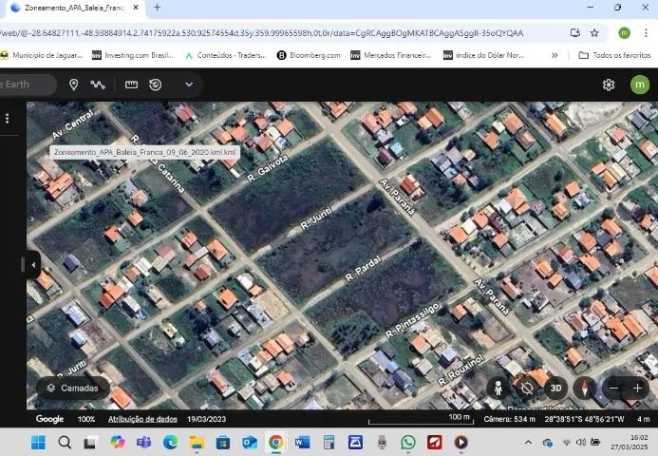Open the side panel three-dot menu
Image resolution: width=658 pixels, height=456 pixels.
(x=8, y=119)
